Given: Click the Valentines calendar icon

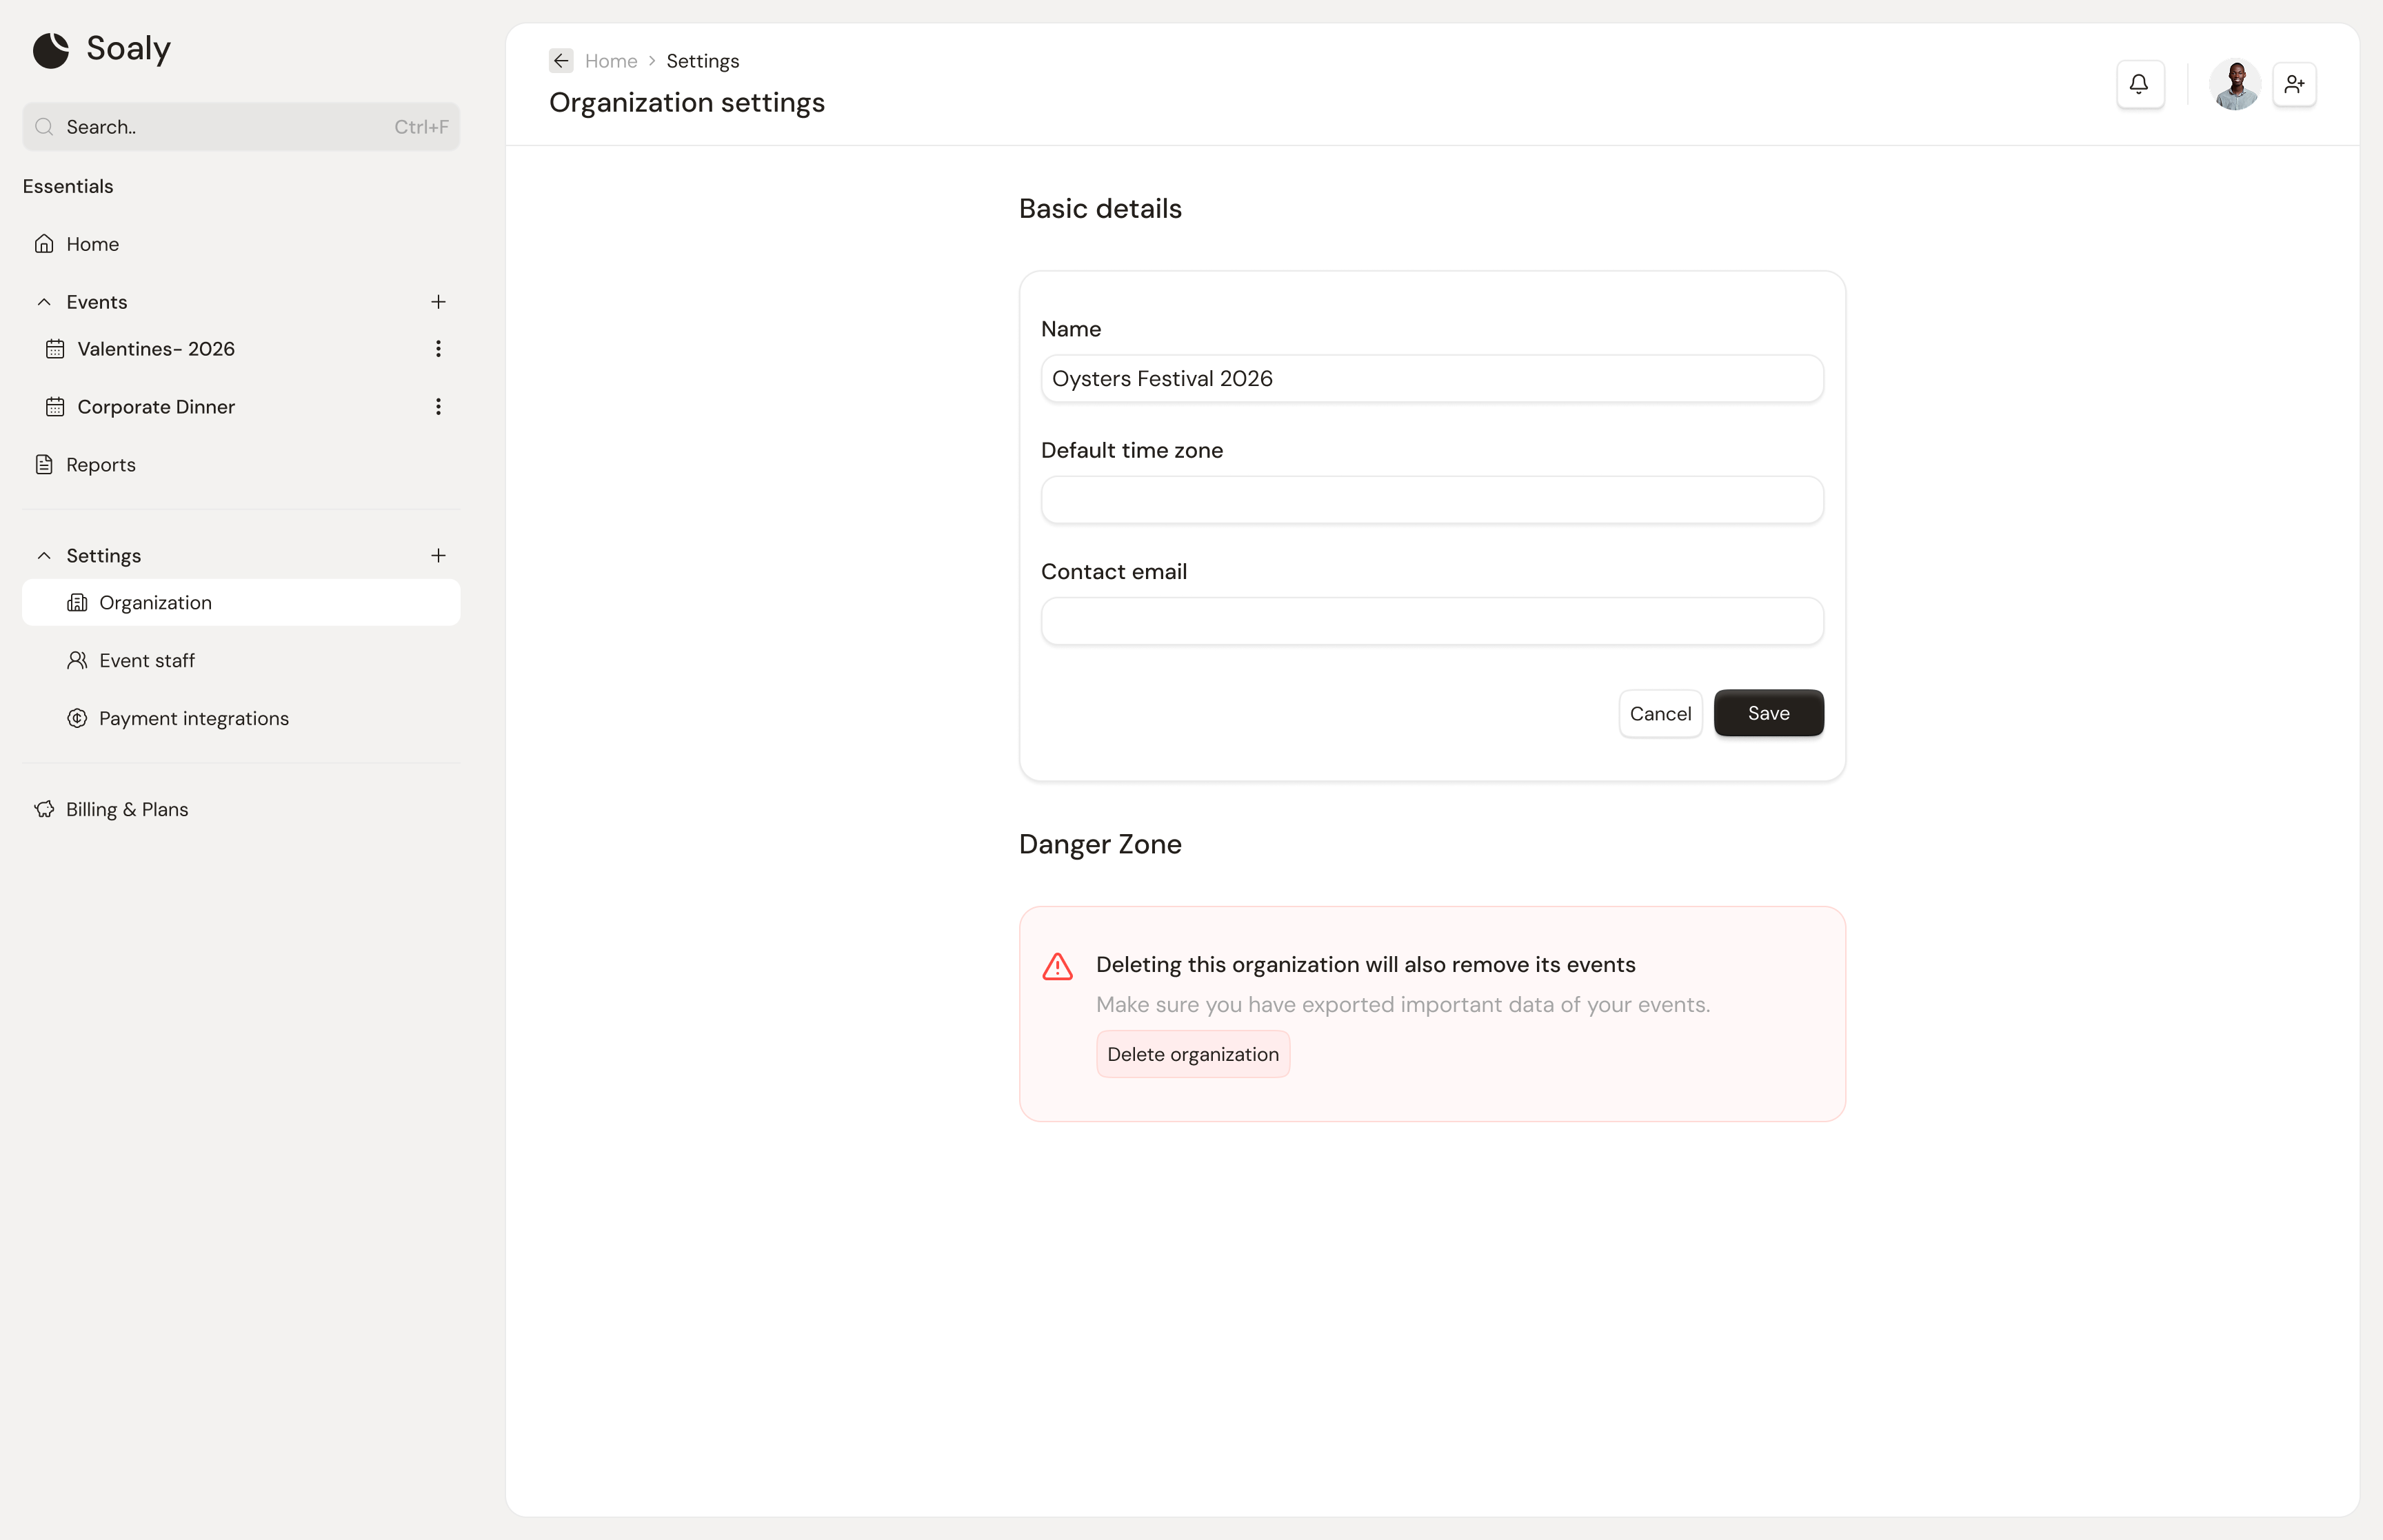Looking at the screenshot, I should pyautogui.click(x=55, y=349).
